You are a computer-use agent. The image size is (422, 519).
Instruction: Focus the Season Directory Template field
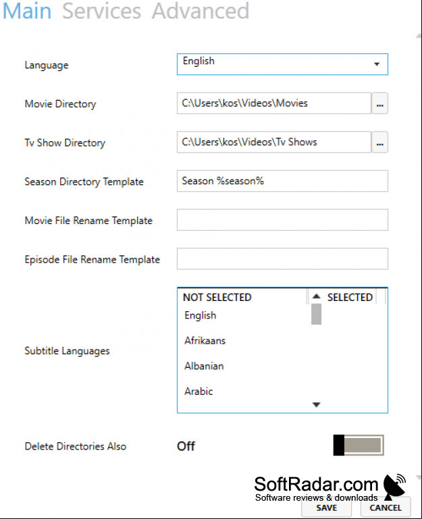click(282, 181)
